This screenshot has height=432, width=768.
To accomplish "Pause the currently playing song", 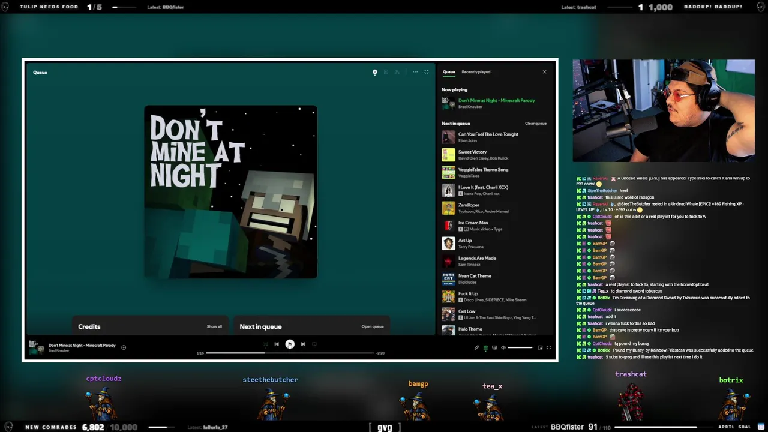I will tap(290, 344).
